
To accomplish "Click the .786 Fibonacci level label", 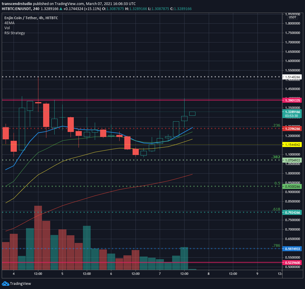I will pos(276,245).
